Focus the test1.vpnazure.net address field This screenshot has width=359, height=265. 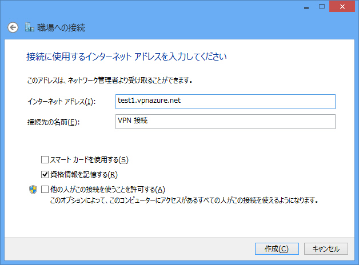pos(225,102)
